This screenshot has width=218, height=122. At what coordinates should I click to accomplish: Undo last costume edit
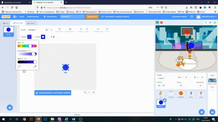tap(47, 30)
